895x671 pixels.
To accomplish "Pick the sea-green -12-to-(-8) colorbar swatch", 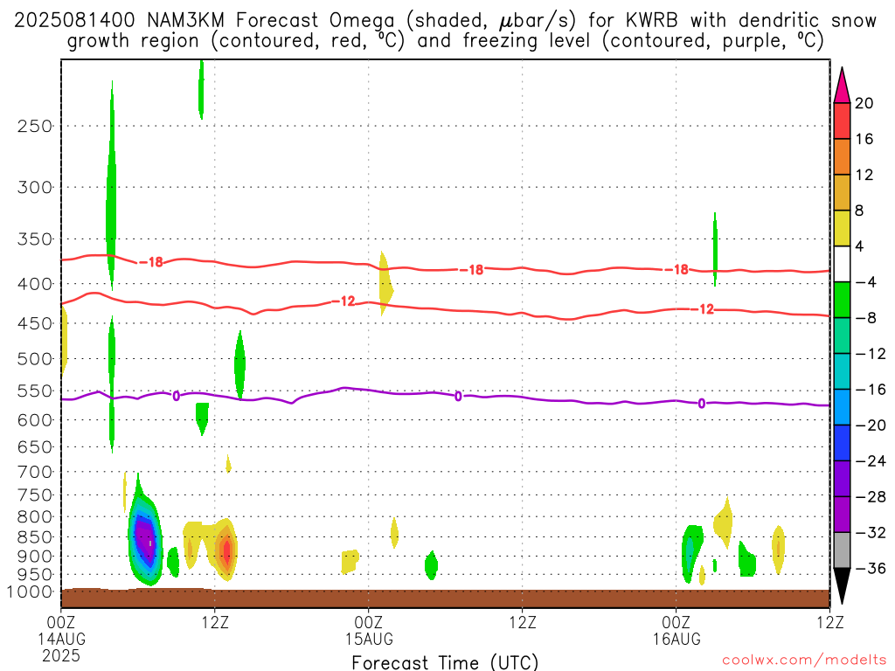I will tap(842, 335).
